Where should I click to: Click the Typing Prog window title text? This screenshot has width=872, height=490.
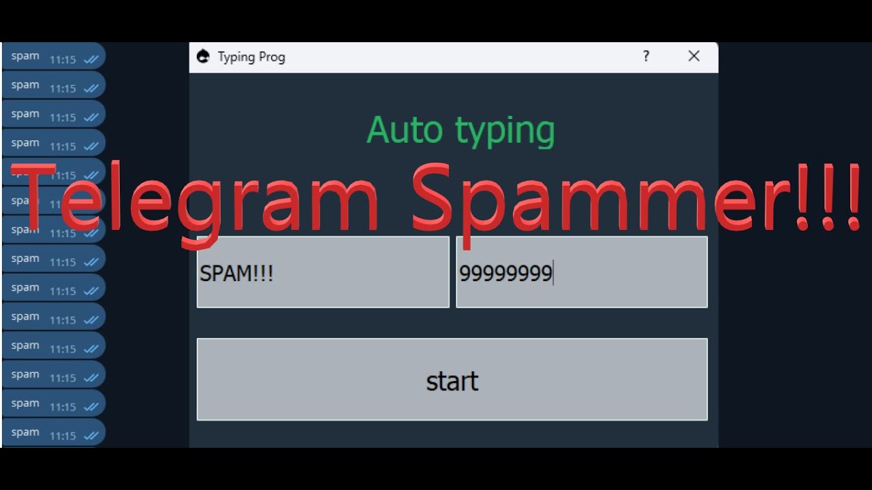(x=251, y=57)
